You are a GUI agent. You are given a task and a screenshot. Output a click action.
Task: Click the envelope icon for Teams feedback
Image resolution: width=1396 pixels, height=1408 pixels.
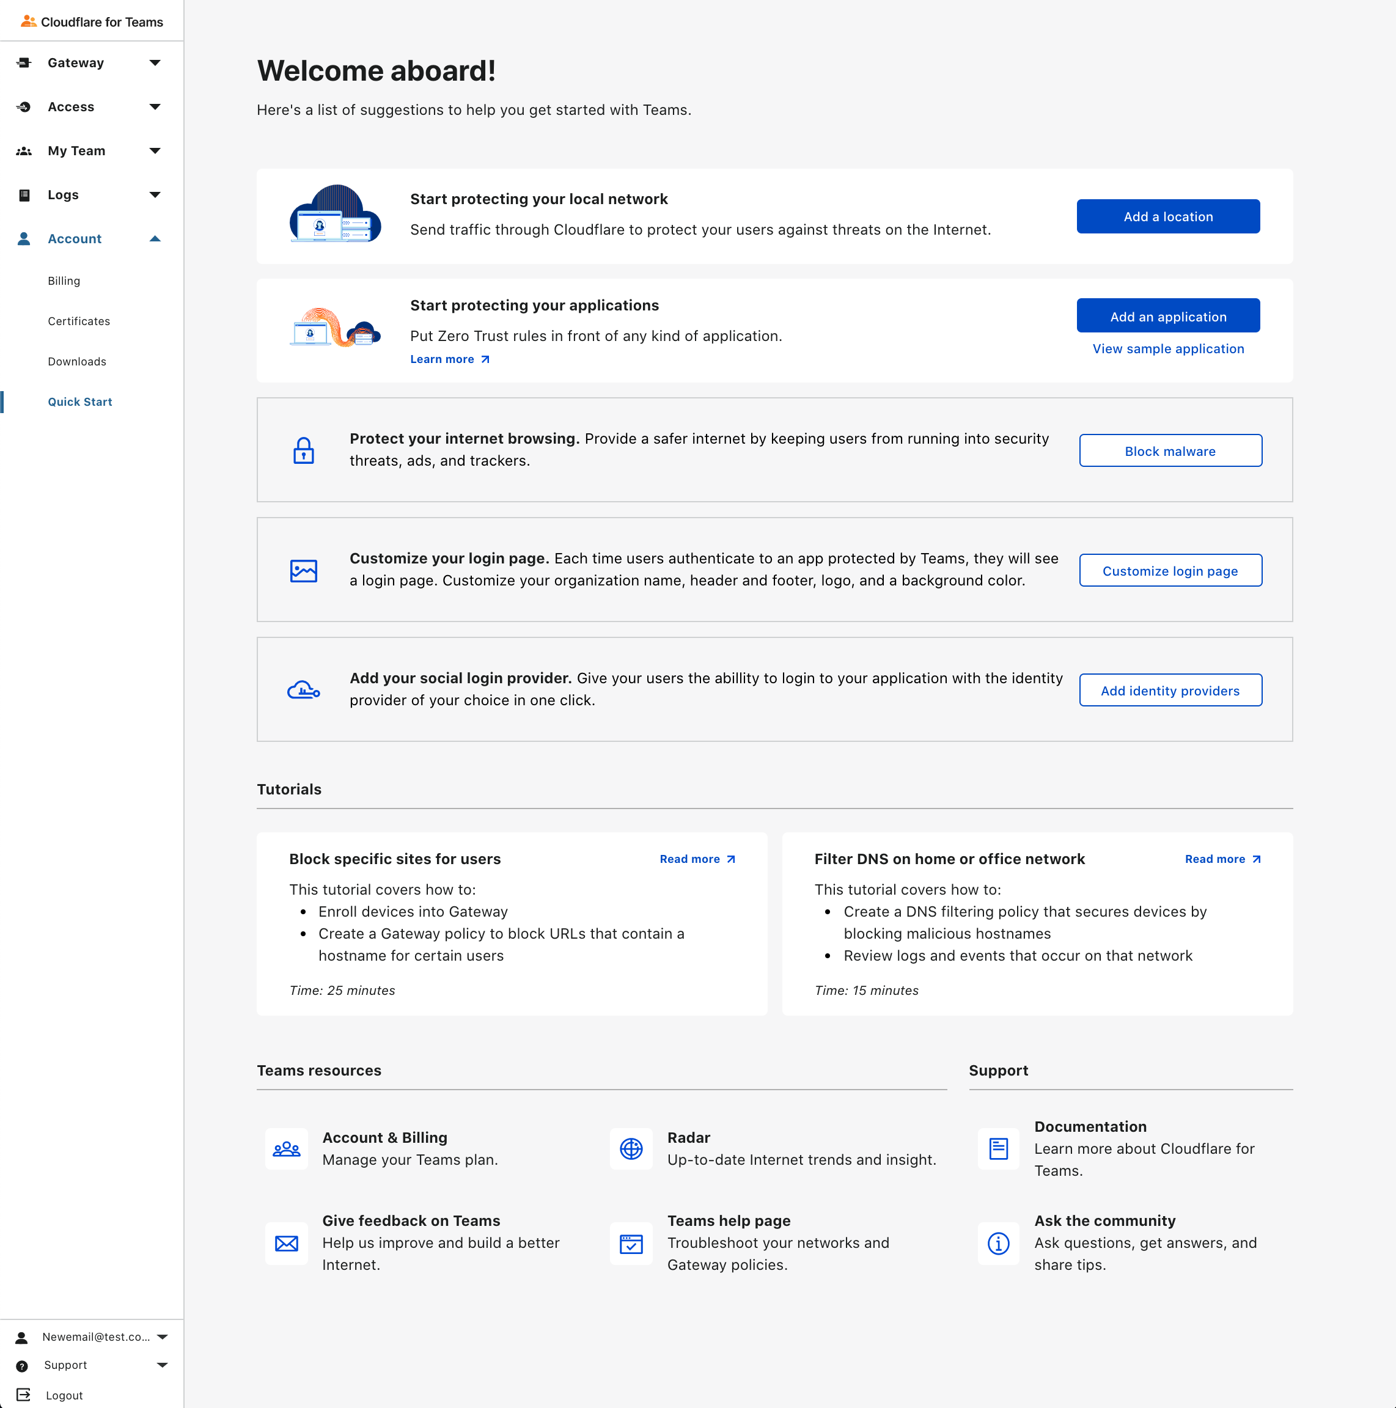coord(287,1243)
